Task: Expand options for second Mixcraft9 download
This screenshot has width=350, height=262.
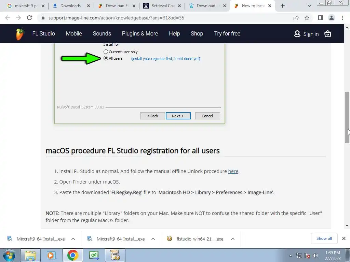Action: pos(153,239)
